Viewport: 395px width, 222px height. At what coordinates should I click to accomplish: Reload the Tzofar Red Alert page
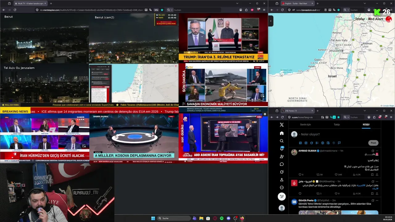coord(282,10)
